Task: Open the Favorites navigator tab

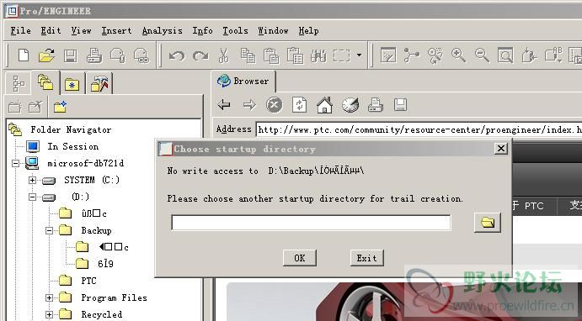Action: click(72, 84)
